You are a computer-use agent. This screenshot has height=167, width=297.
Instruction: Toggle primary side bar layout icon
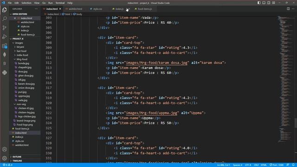259,3
